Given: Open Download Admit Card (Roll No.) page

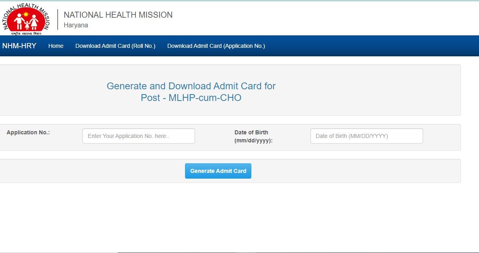Looking at the screenshot, I should (x=115, y=46).
